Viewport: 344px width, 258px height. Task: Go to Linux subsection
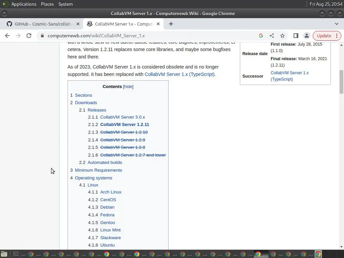(93, 185)
